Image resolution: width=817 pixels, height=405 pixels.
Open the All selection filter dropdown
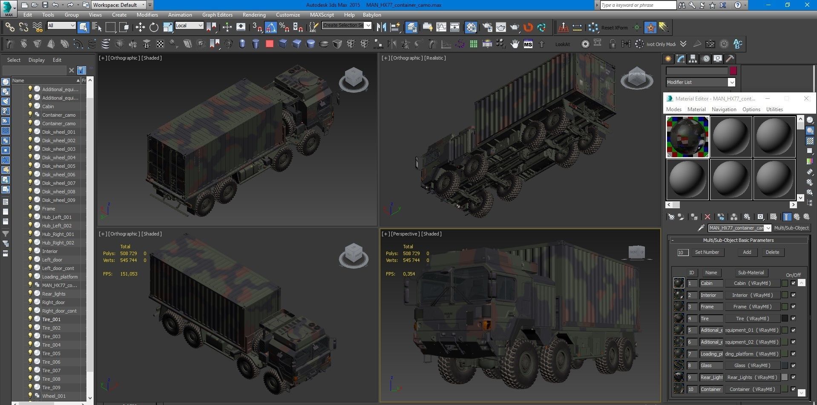[x=61, y=26]
